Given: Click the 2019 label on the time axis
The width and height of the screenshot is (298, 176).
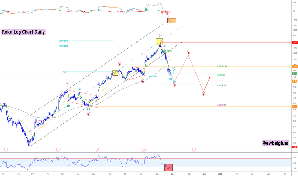Looking at the screenshot, I should [x=33, y=174].
